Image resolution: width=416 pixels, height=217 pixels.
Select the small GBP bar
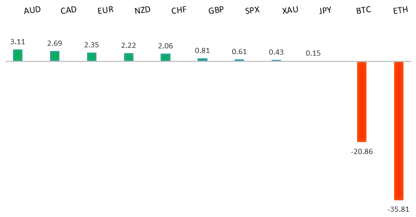point(202,60)
